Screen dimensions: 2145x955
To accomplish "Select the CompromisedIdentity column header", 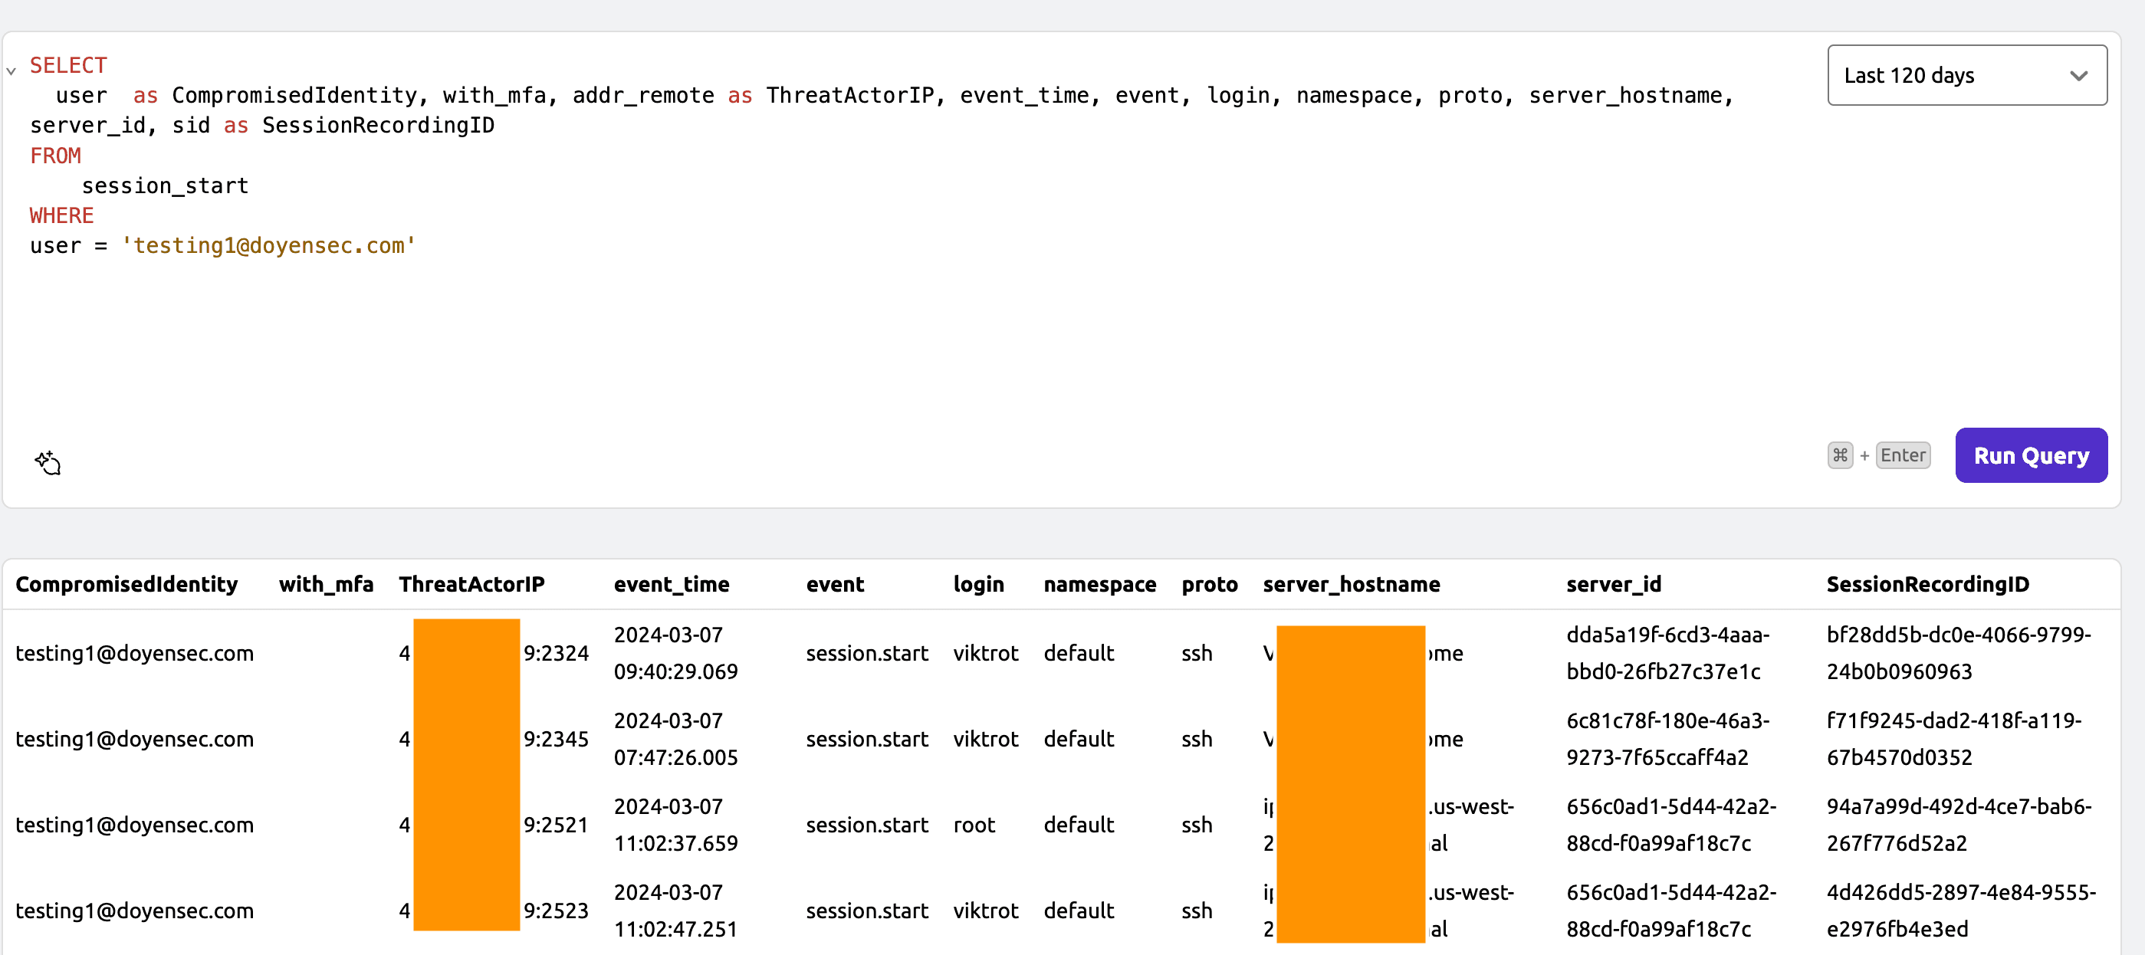I will pos(126,585).
